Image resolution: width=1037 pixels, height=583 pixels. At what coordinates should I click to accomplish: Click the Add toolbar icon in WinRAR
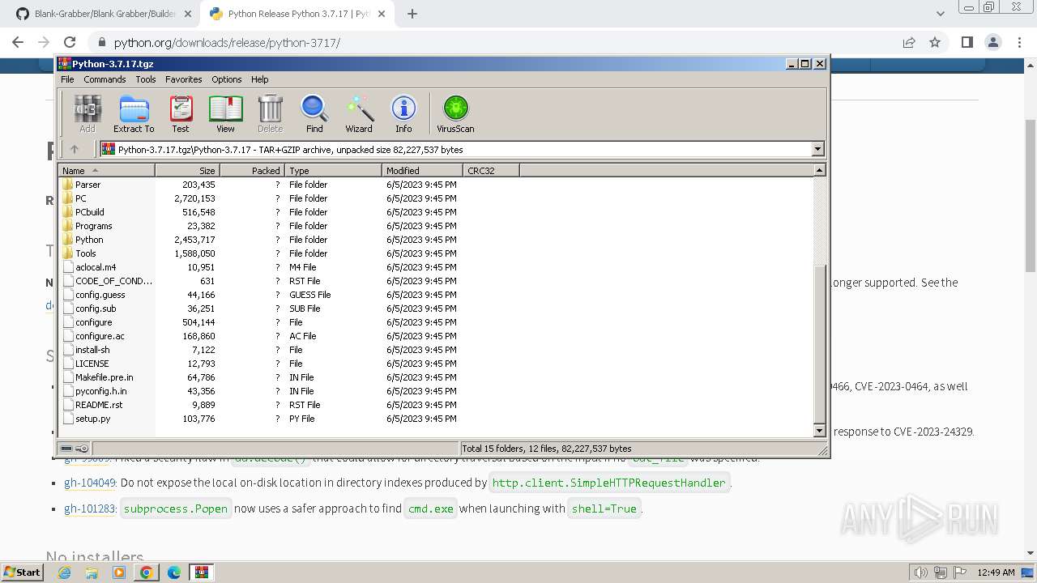point(87,113)
